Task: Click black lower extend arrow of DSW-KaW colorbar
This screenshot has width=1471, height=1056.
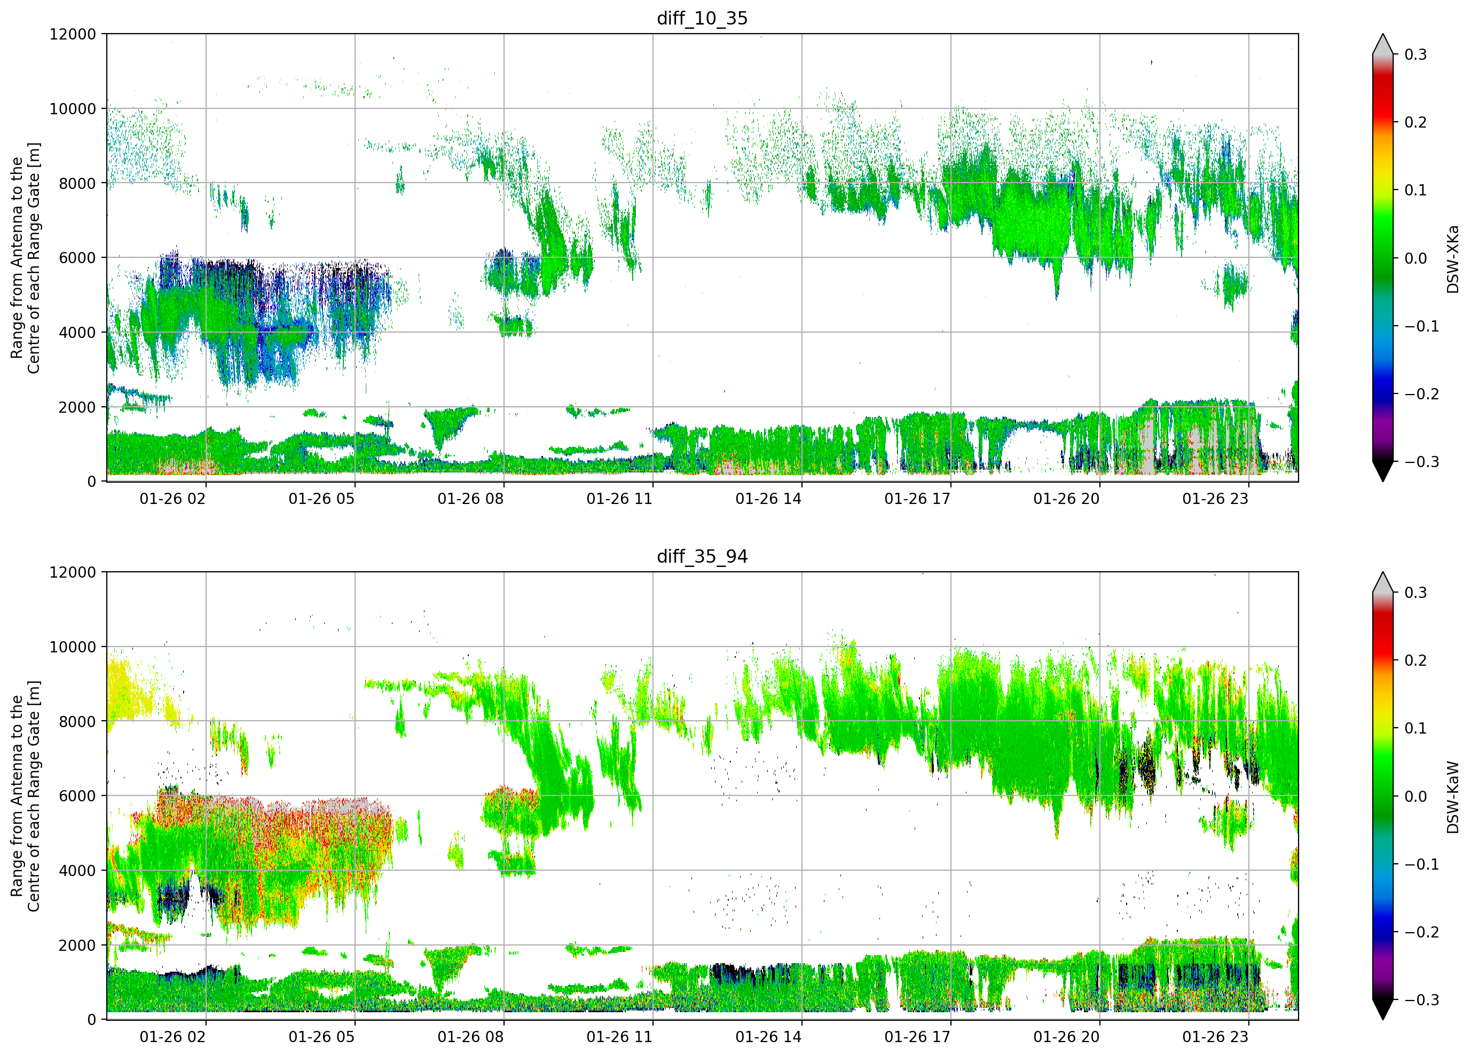Action: click(1383, 1010)
